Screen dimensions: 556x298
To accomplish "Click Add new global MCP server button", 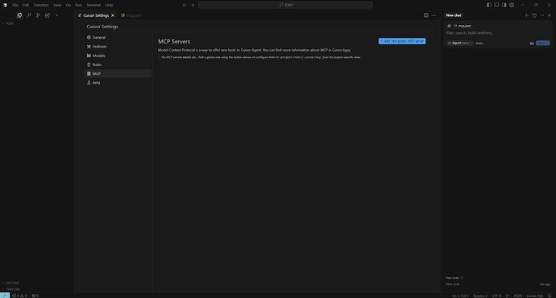I will tap(402, 41).
